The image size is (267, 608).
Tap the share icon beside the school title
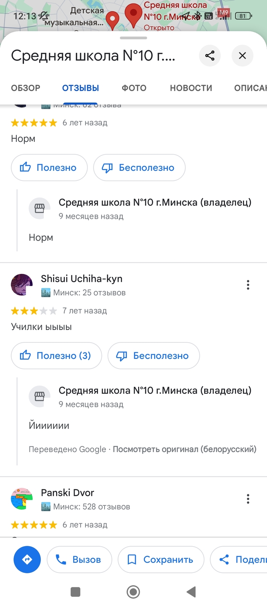point(210,56)
